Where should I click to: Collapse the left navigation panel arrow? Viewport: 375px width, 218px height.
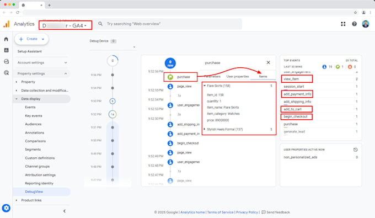pyautogui.click(x=65, y=211)
